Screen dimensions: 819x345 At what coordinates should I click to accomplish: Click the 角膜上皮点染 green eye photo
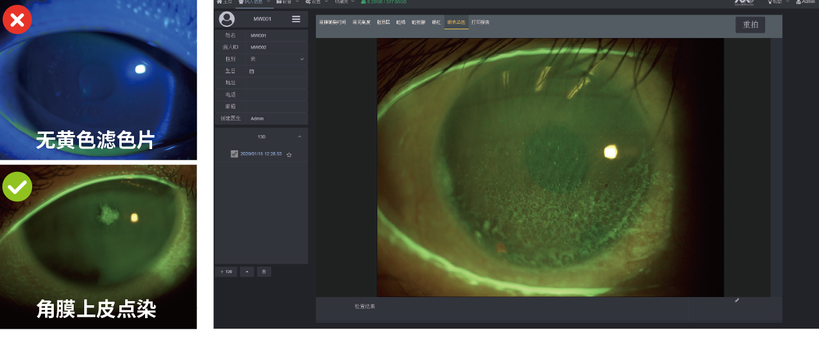pos(98,247)
